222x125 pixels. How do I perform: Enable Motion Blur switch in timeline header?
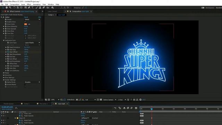(131, 108)
